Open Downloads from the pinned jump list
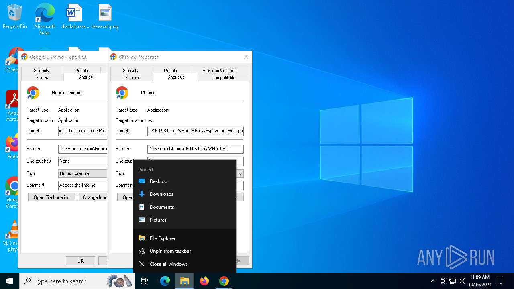514x289 pixels. pos(185,194)
